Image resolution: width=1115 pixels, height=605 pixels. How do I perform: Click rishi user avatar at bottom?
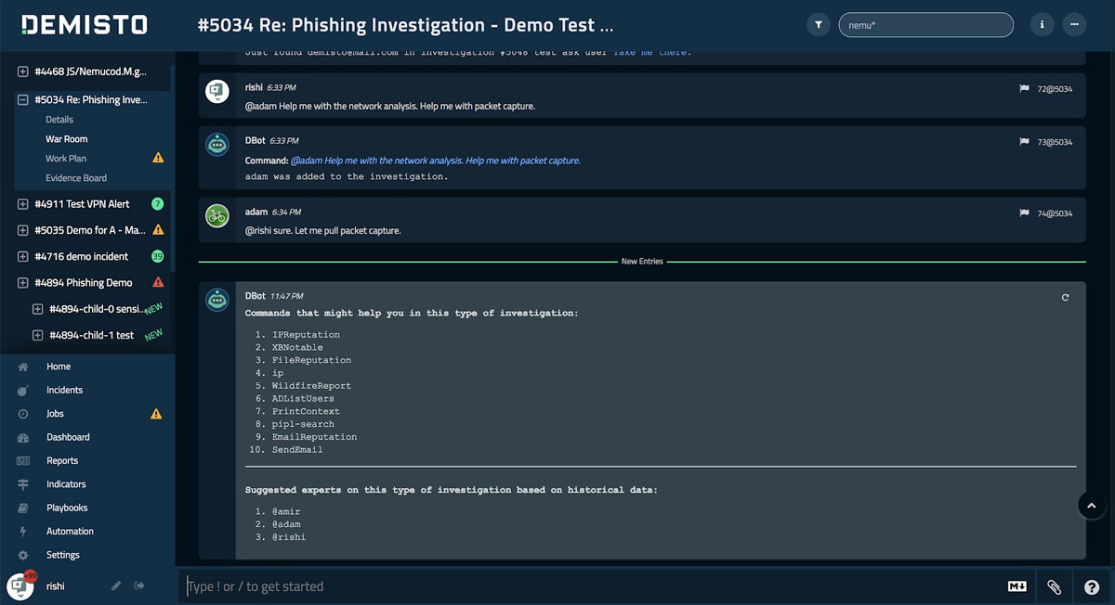click(20, 586)
